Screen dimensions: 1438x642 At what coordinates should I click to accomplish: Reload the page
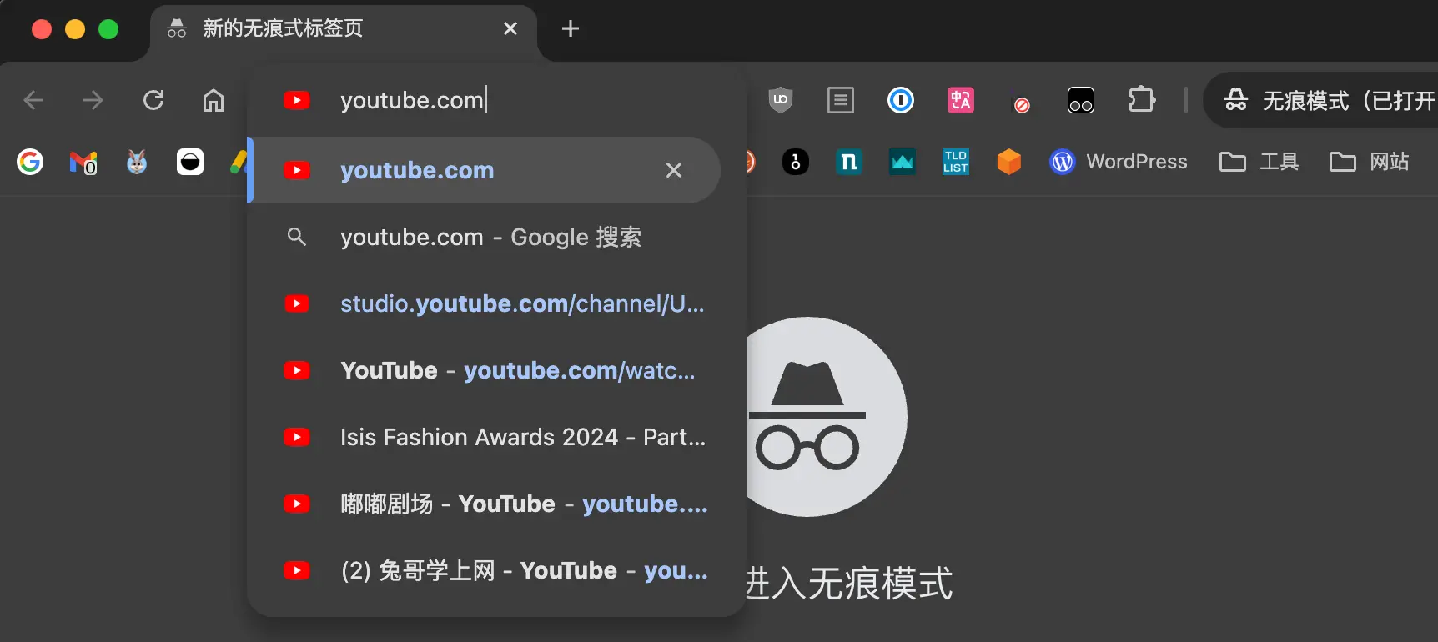pos(153,101)
